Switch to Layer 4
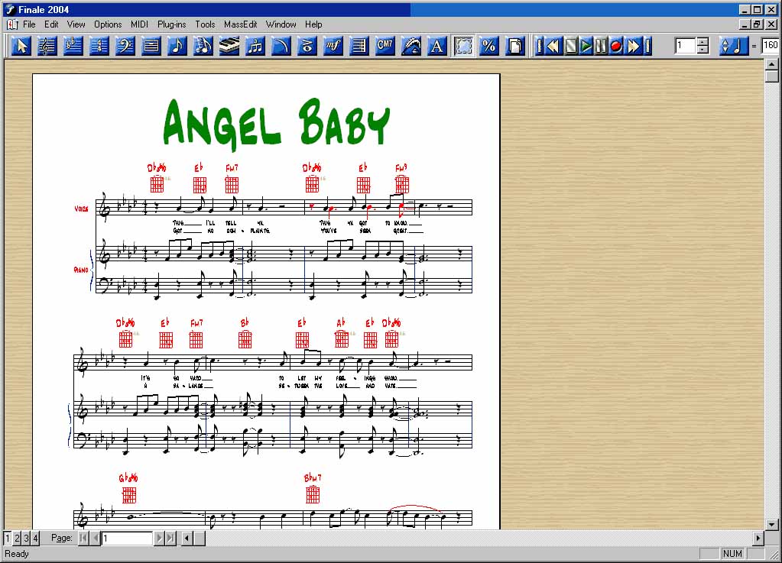The image size is (782, 563). pos(36,538)
